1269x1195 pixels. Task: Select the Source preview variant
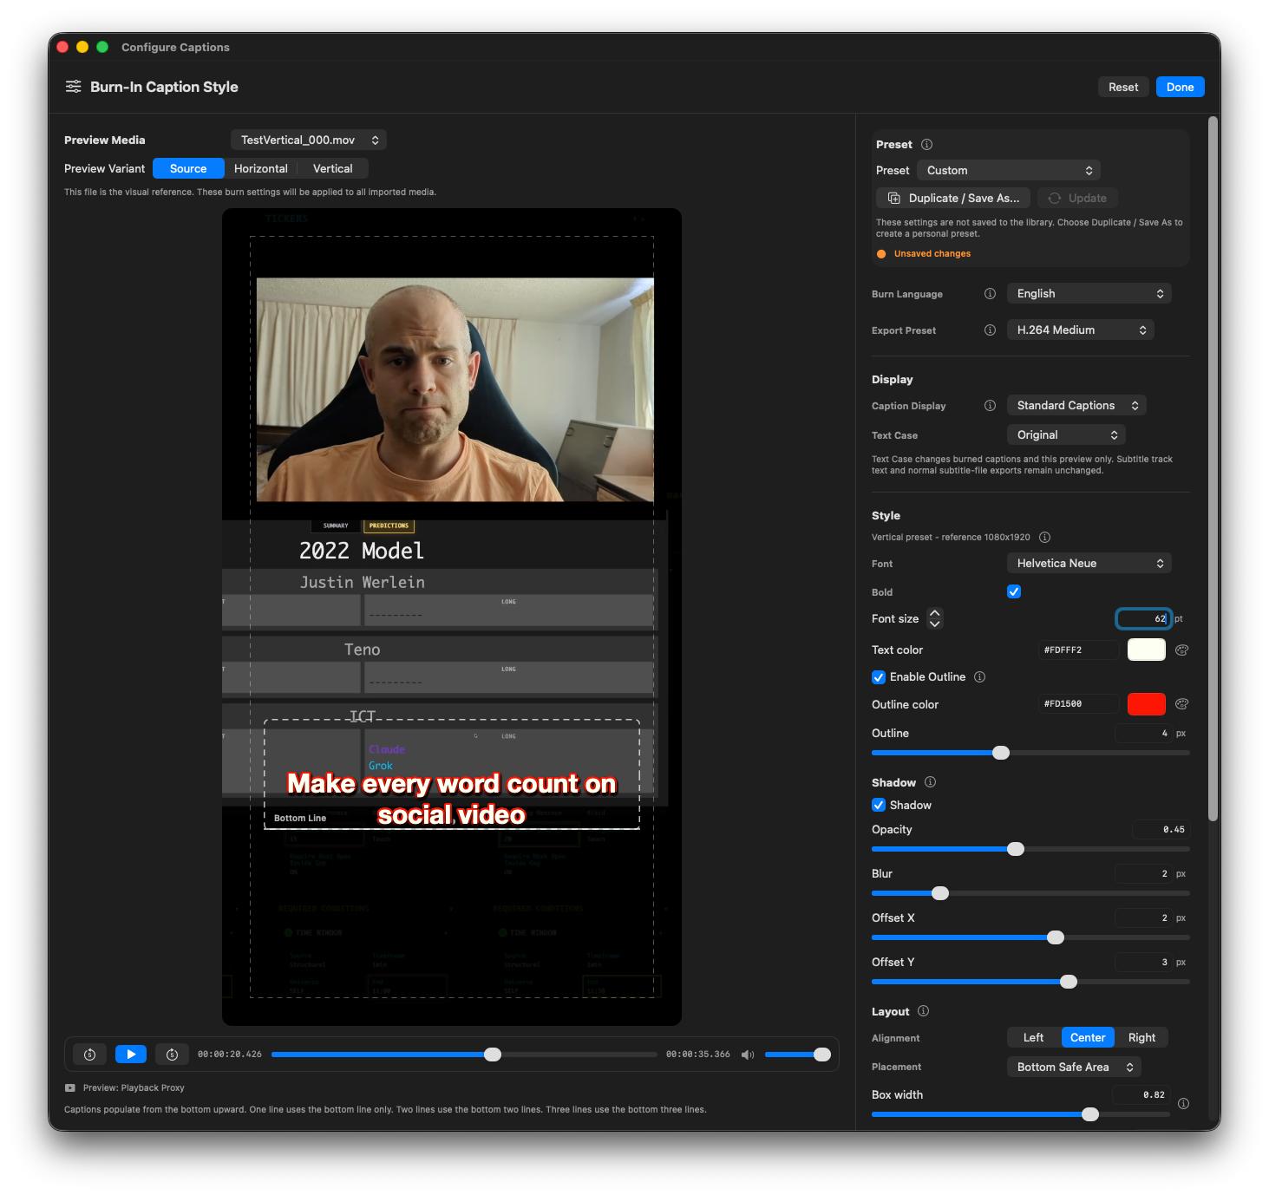click(188, 169)
